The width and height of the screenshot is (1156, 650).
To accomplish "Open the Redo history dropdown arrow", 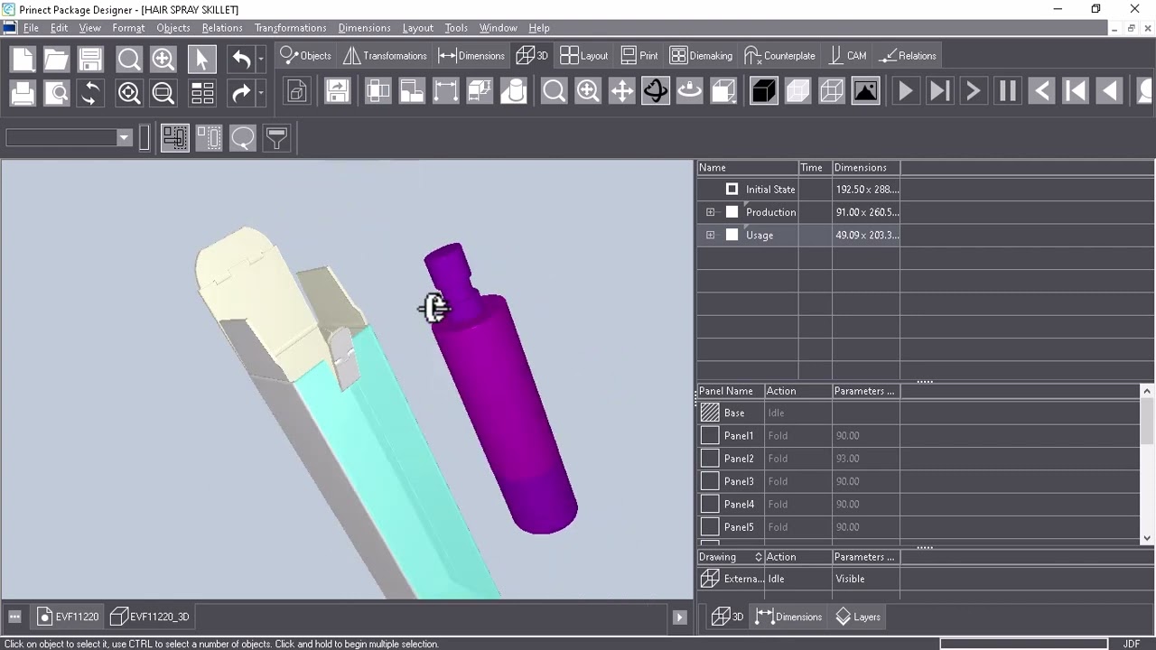I will point(261,93).
